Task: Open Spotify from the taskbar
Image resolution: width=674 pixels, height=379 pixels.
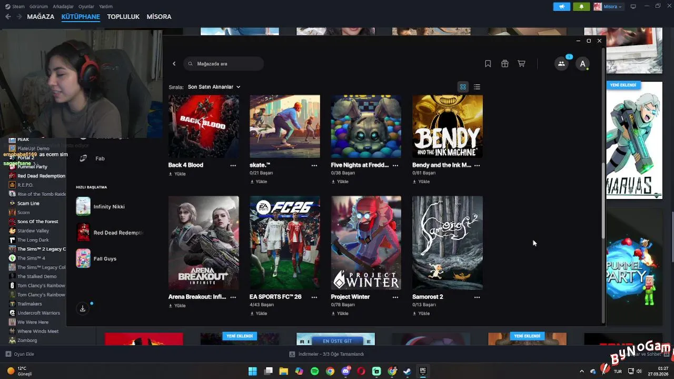Action: pos(314,371)
